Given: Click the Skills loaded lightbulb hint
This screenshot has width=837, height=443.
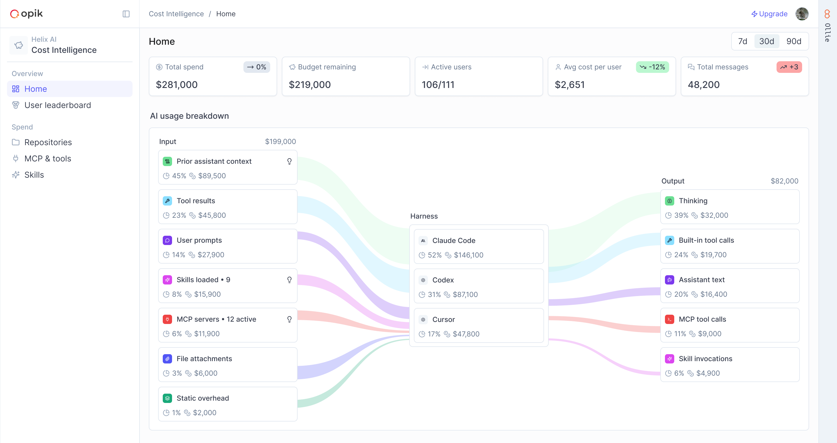Looking at the screenshot, I should click(x=289, y=280).
